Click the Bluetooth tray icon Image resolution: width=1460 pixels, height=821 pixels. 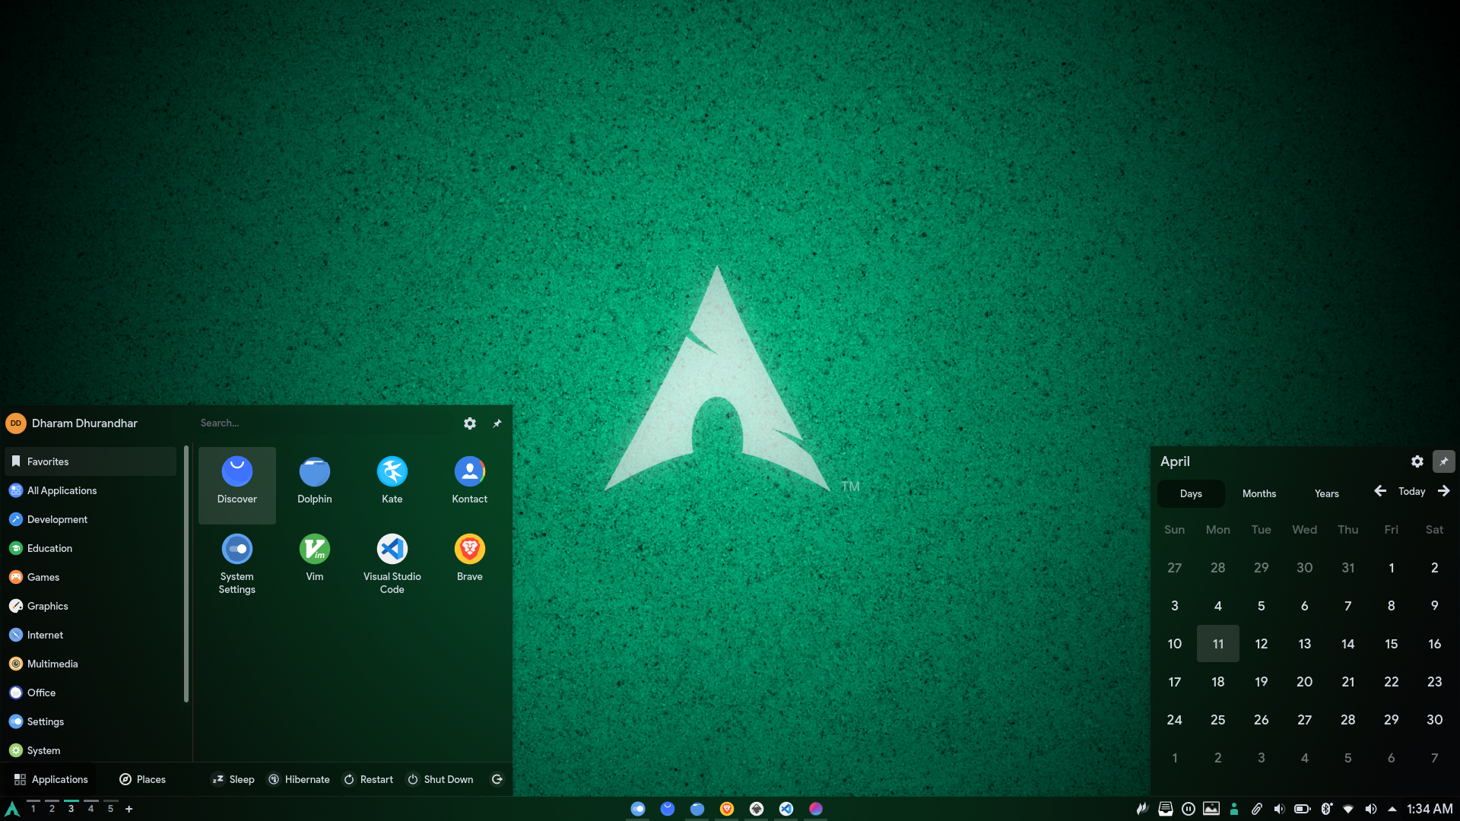[1326, 809]
